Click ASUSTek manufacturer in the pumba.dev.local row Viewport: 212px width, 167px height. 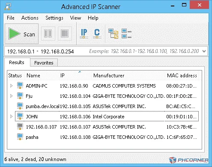coord(119,106)
